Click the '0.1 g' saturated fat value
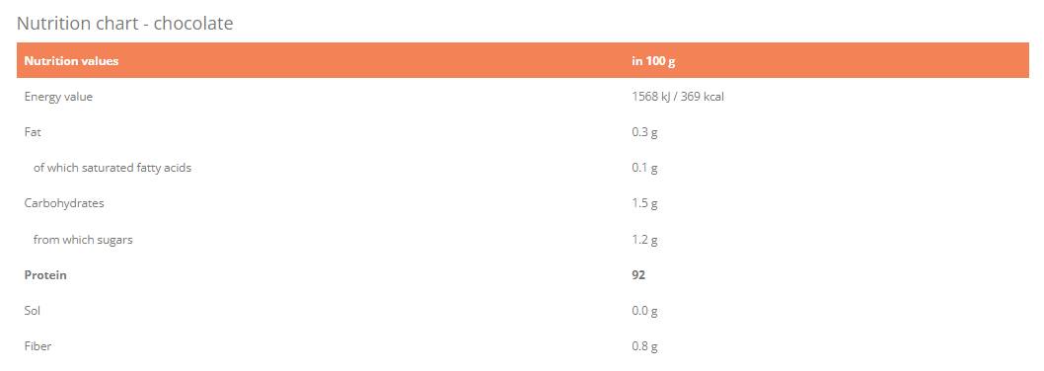 [x=644, y=168]
